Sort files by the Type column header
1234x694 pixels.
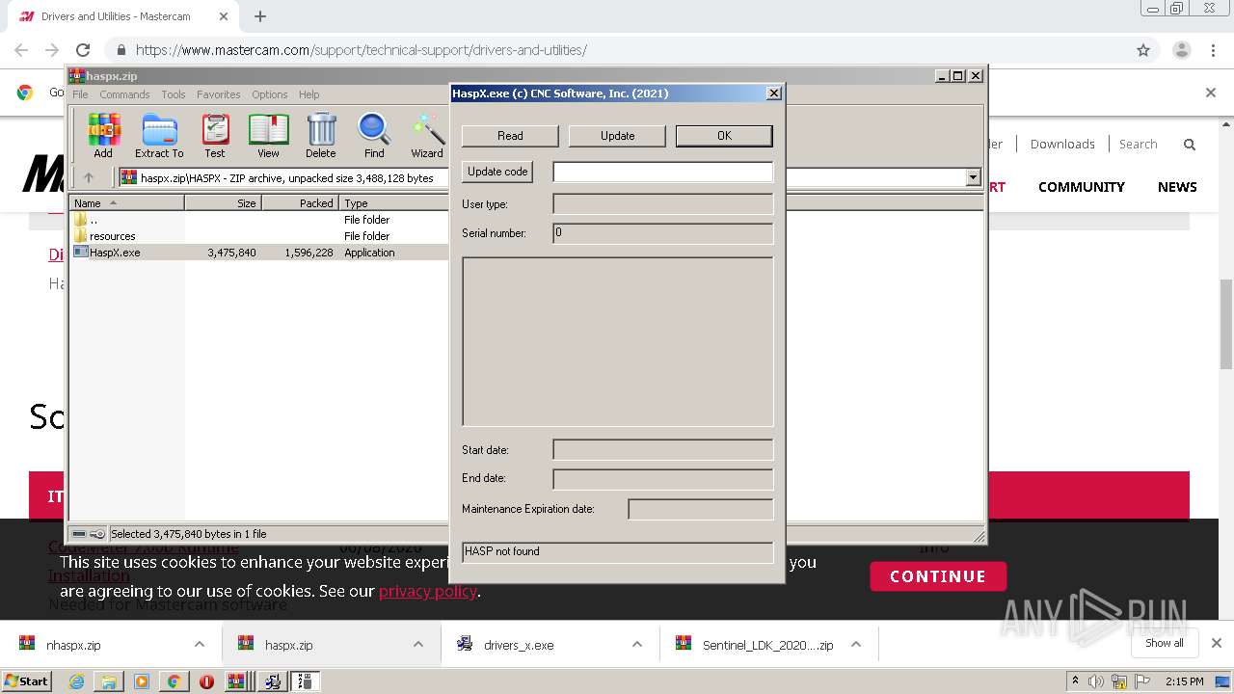pos(394,203)
